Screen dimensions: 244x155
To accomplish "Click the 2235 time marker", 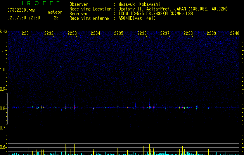I will [x=119, y=33].
